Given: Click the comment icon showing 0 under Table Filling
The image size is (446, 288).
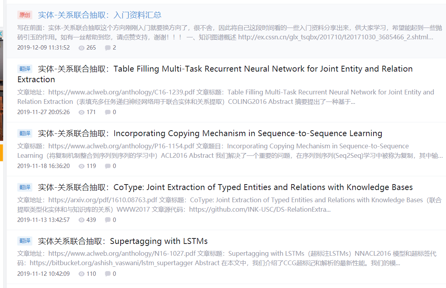Looking at the screenshot, I should pyautogui.click(x=108, y=112).
